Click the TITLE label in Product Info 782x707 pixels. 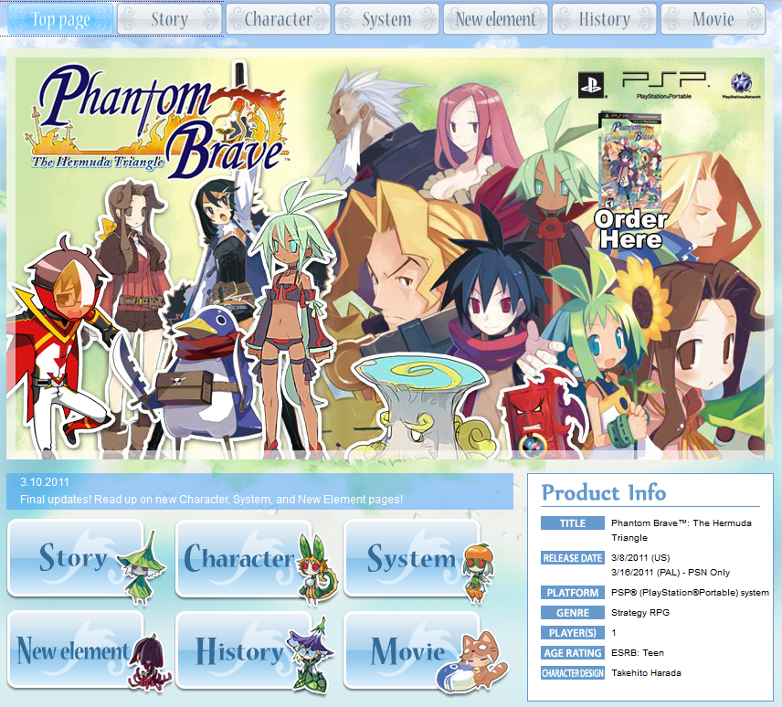[x=573, y=523]
